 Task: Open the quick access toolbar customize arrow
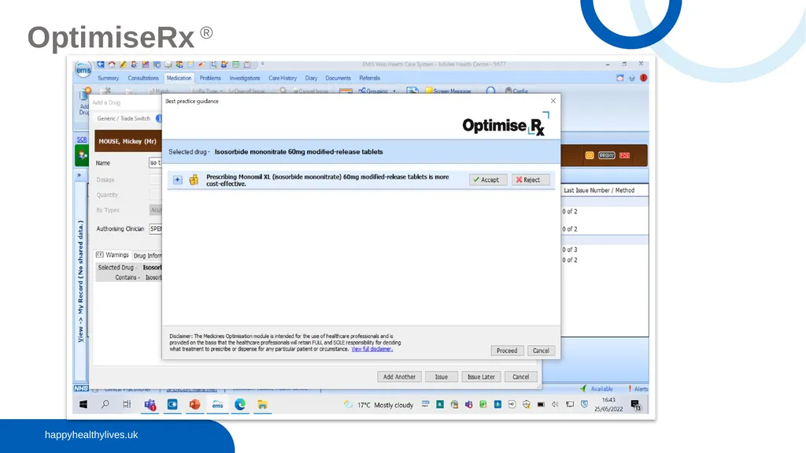tap(262, 65)
